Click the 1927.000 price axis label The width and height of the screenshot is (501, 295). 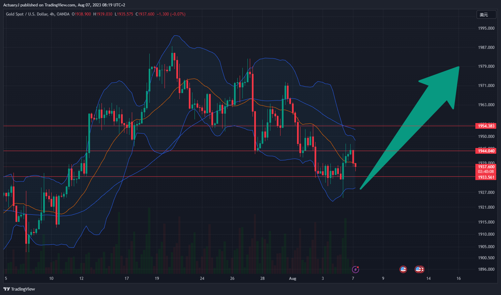(x=486, y=193)
